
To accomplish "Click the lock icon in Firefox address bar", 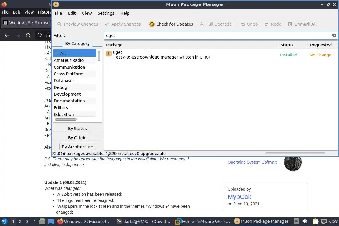I will pyautogui.click(x=48, y=35).
